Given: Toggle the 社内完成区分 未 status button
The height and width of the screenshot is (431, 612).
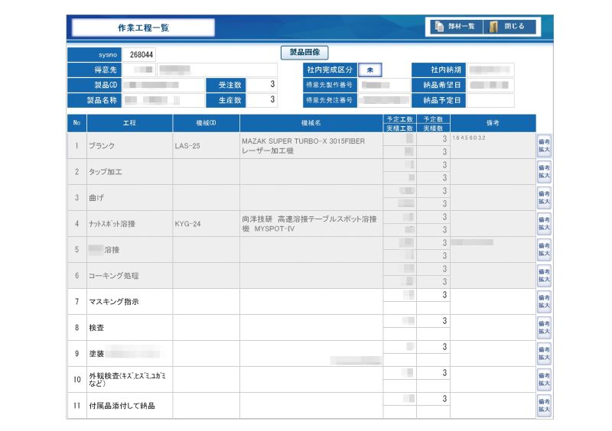Looking at the screenshot, I should [369, 70].
